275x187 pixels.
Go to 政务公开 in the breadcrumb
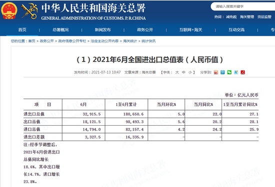pyautogui.click(x=46, y=41)
